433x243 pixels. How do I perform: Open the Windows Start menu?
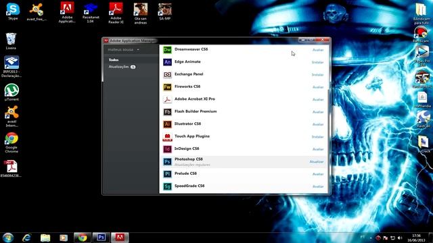[x=7, y=237]
